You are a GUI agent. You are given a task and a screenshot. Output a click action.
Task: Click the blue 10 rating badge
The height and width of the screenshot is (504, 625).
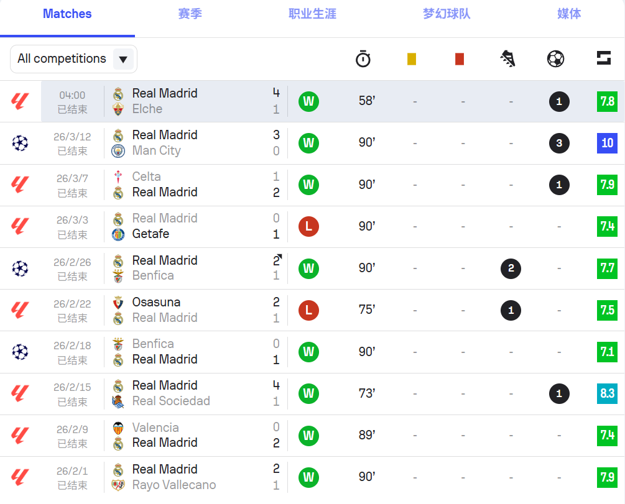607,143
